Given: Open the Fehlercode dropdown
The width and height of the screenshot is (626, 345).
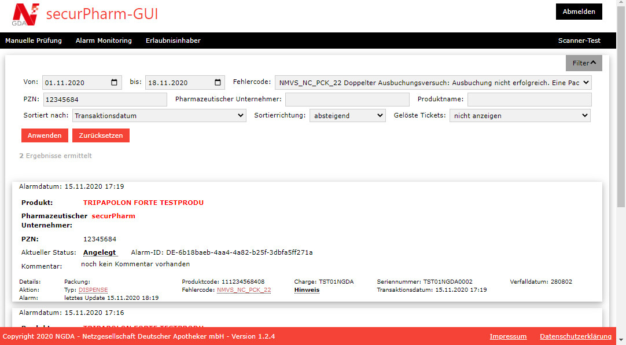Looking at the screenshot, I should (433, 83).
